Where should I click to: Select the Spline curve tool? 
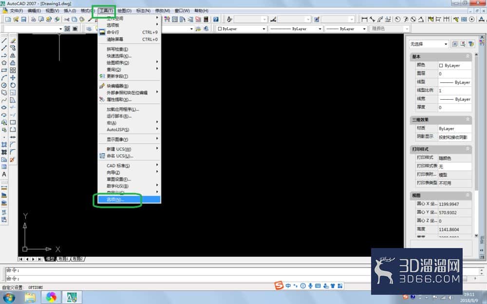[x=4, y=100]
